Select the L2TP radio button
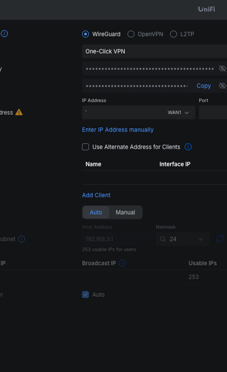Screen dimensions: 227x372 point(174,34)
